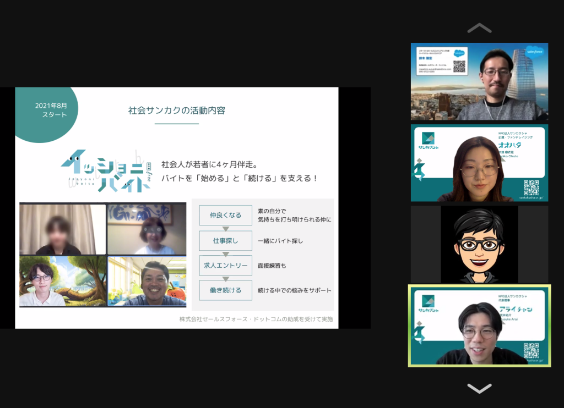Click the QR code in the アライチャン tile

click(x=532, y=350)
